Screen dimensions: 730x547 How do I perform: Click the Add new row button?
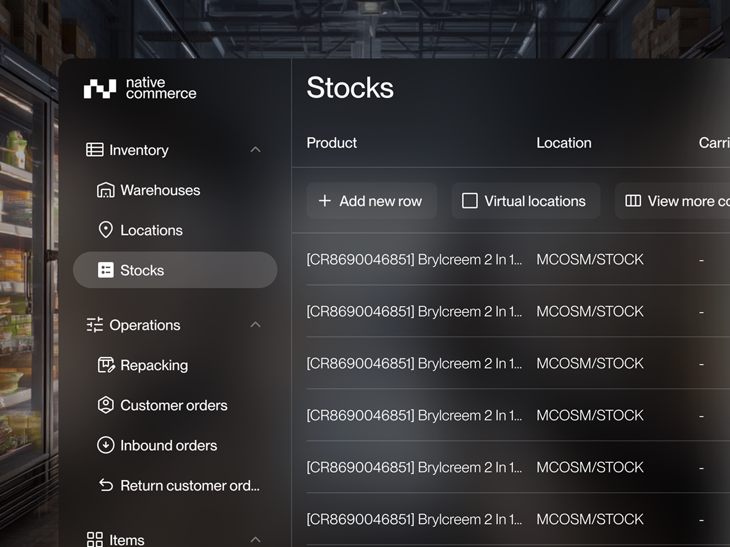(372, 201)
